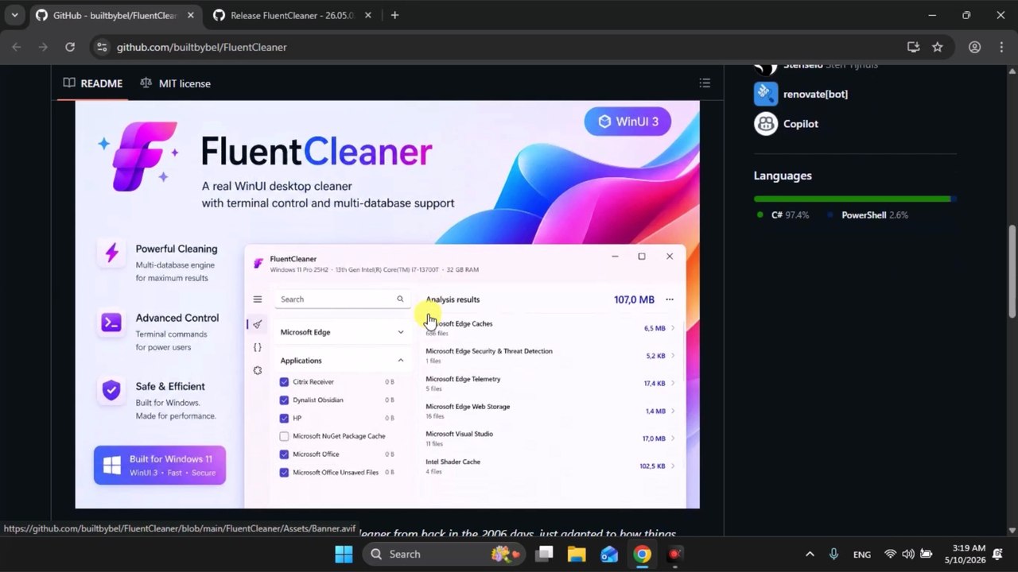This screenshot has height=572, width=1018.
Task: Open the renovate[bot] contributor link
Action: click(x=815, y=94)
